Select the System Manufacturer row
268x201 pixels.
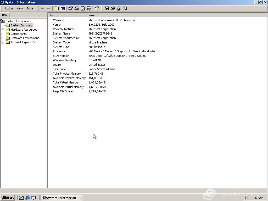[104, 38]
